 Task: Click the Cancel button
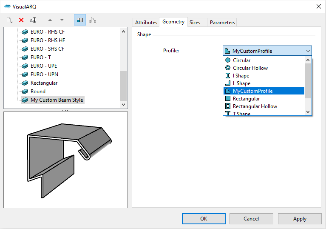tap(251, 219)
